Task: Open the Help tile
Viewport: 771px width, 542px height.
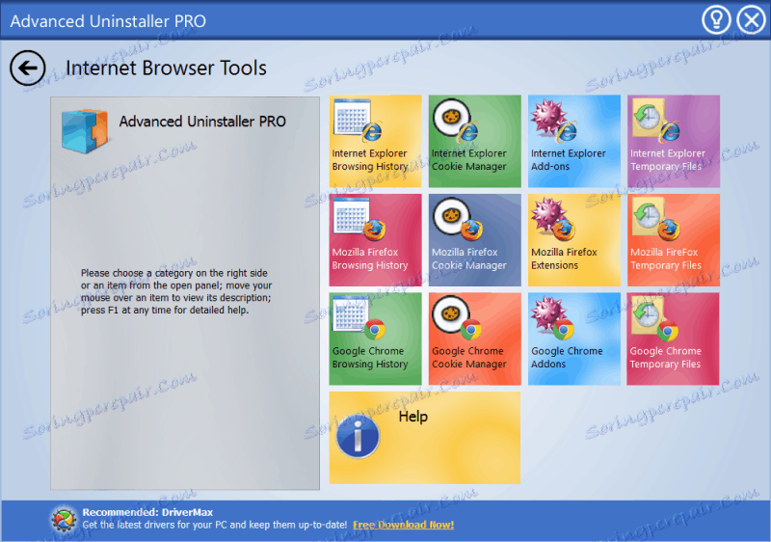Action: point(425,438)
